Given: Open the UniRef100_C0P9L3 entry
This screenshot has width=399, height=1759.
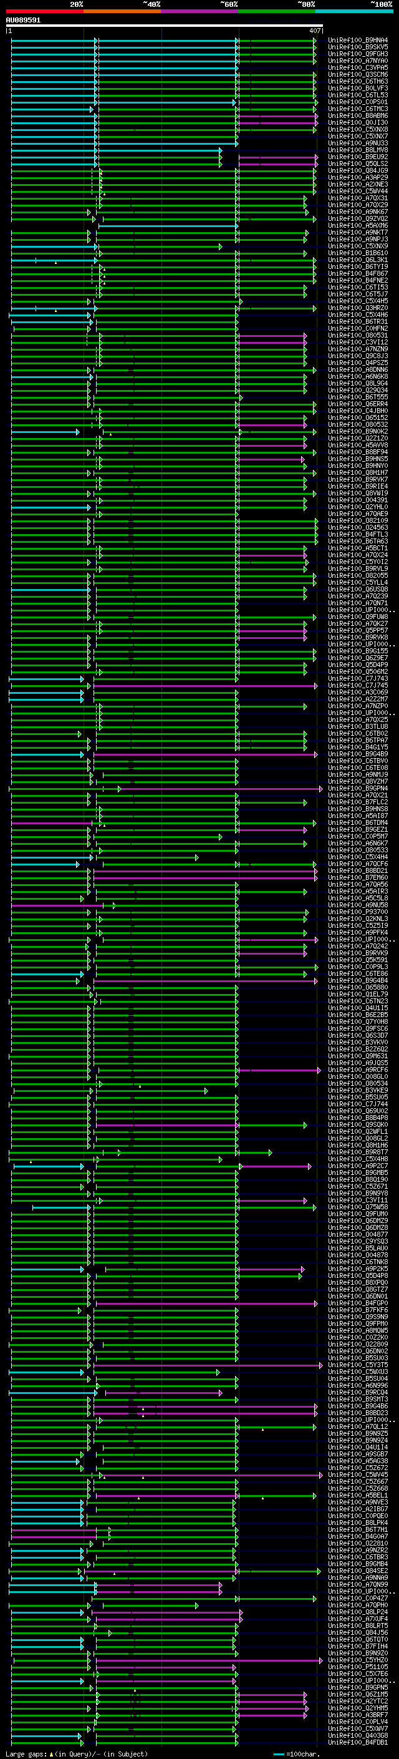Looking at the screenshot, I should (358, 968).
